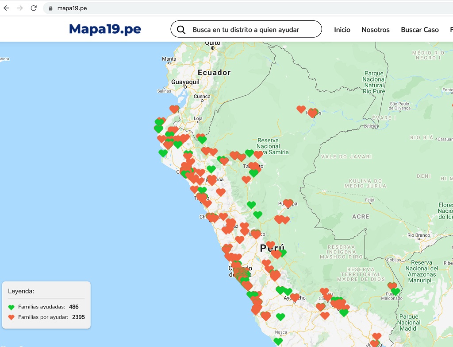
Task: Click the 'Leyenda:' heading
Action: pyautogui.click(x=21, y=291)
